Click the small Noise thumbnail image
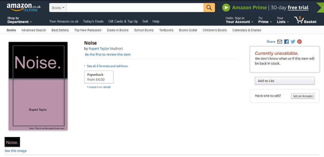The image size is (324, 157). (12, 142)
